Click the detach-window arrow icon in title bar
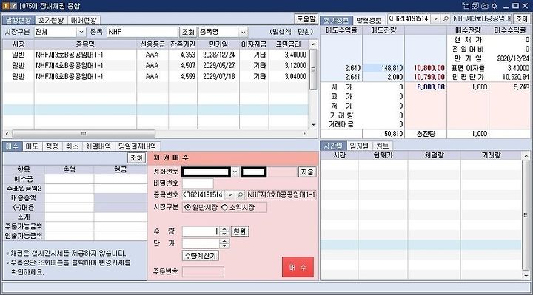 [466, 6]
